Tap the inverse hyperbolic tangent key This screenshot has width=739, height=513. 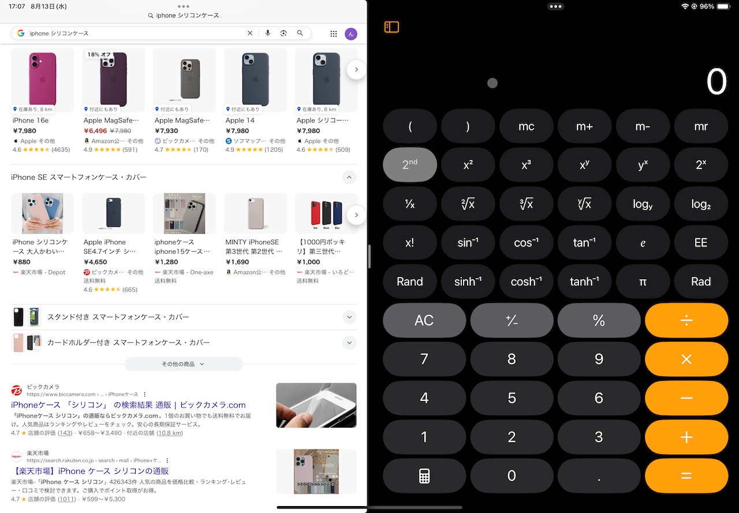(x=584, y=282)
